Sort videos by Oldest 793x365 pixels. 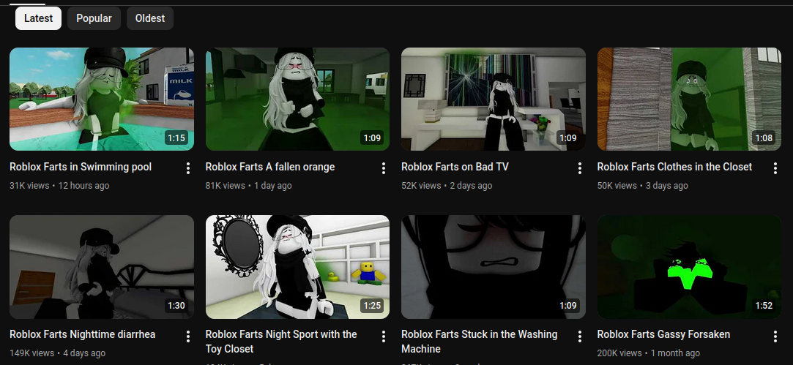149,18
